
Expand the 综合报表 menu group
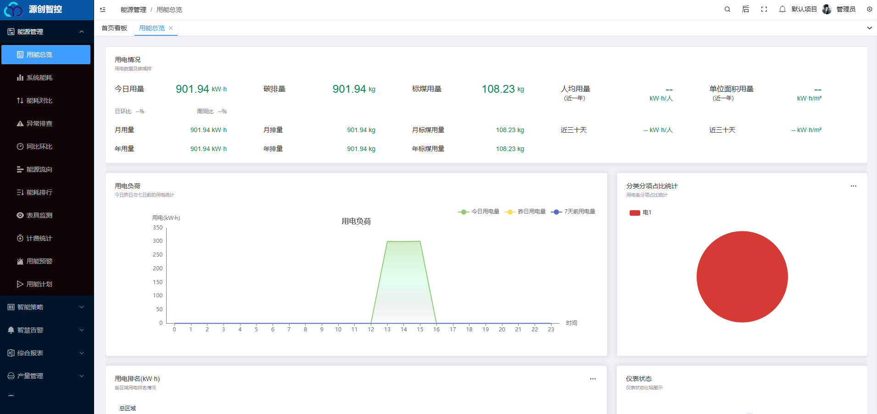(47, 353)
